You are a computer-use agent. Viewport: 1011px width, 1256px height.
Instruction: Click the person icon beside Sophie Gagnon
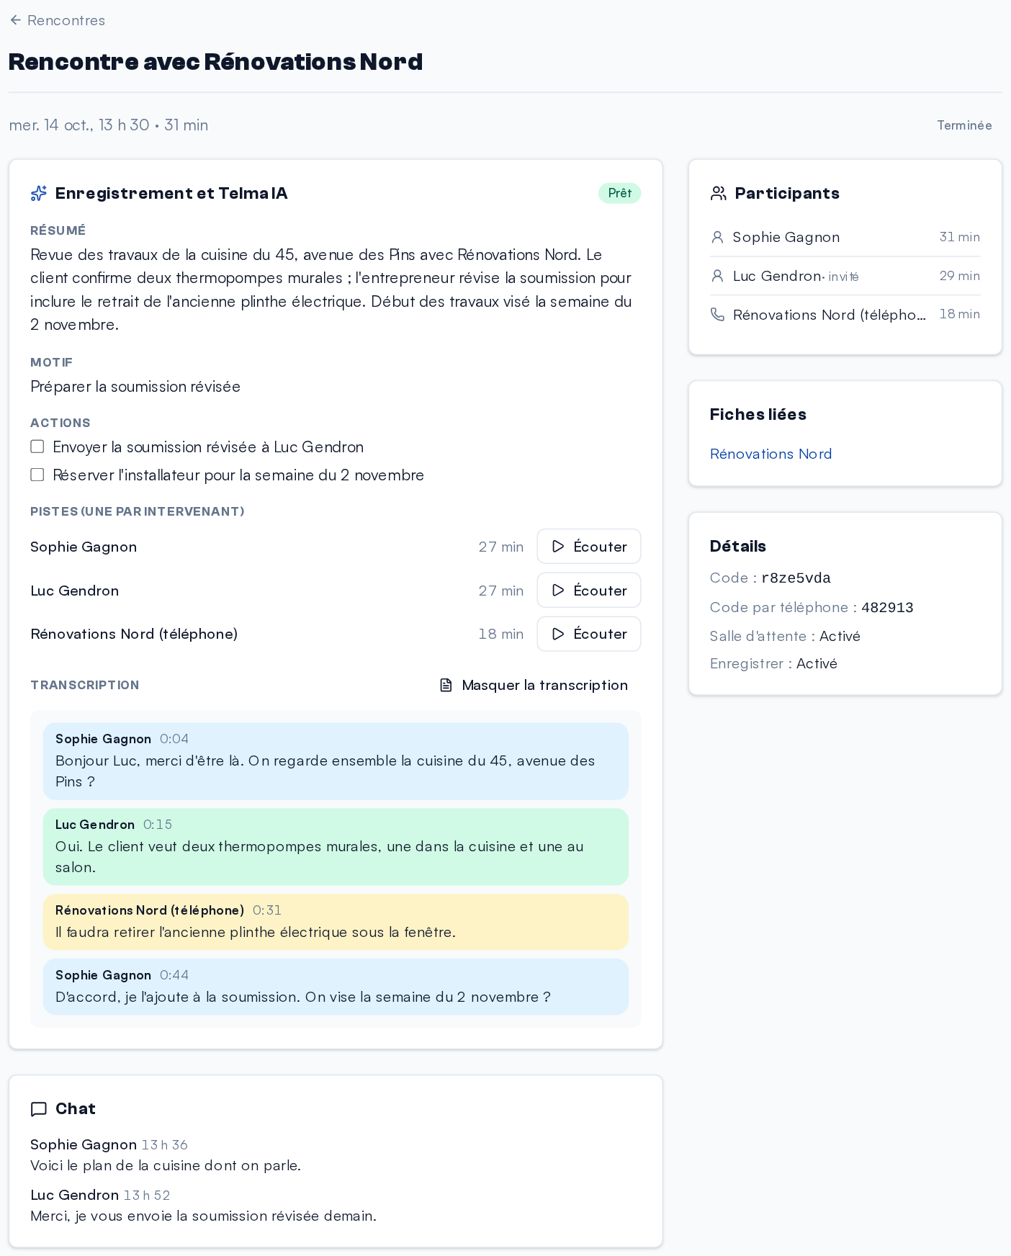pyautogui.click(x=717, y=237)
